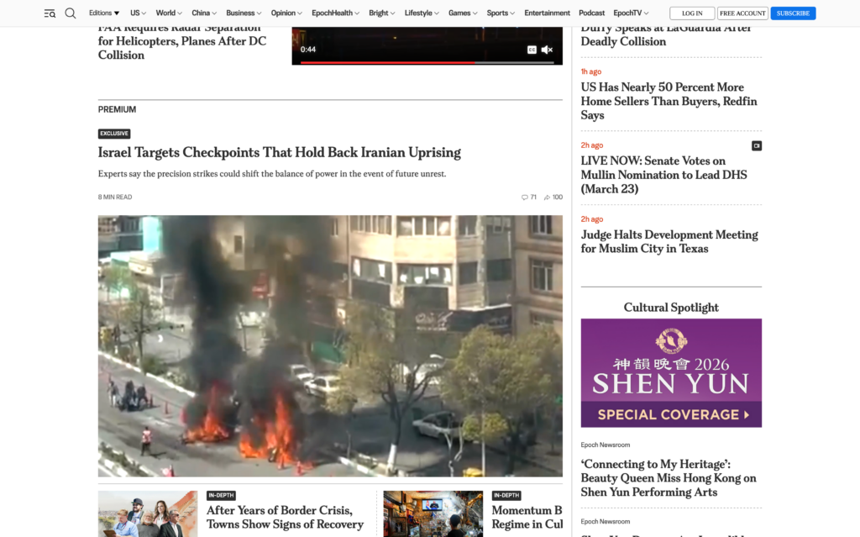Expand the China menu dropdown
Image resolution: width=860 pixels, height=537 pixels.
(204, 13)
